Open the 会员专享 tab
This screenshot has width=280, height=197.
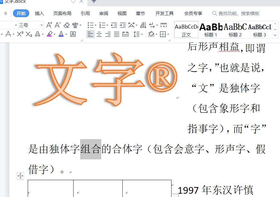point(193,13)
